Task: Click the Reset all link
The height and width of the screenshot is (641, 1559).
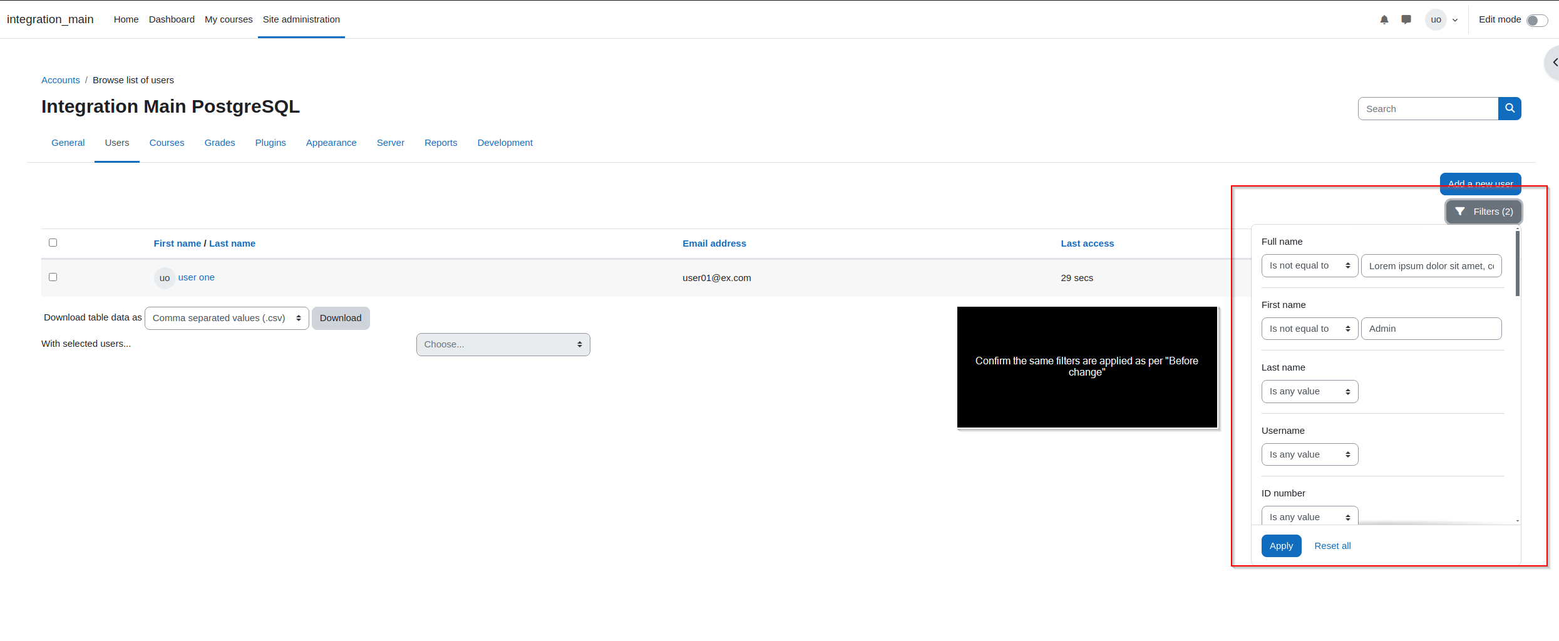Action: (x=1332, y=546)
